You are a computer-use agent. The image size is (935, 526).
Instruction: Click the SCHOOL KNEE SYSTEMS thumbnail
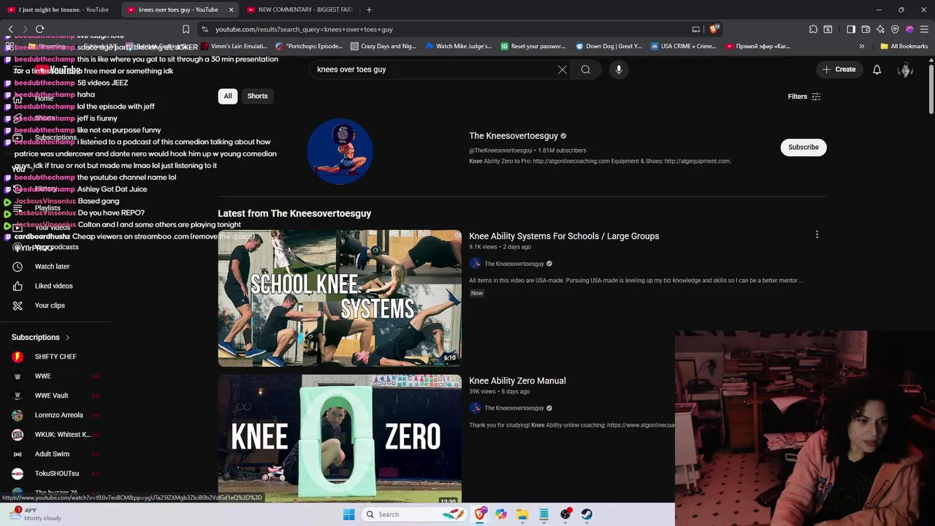tap(340, 298)
